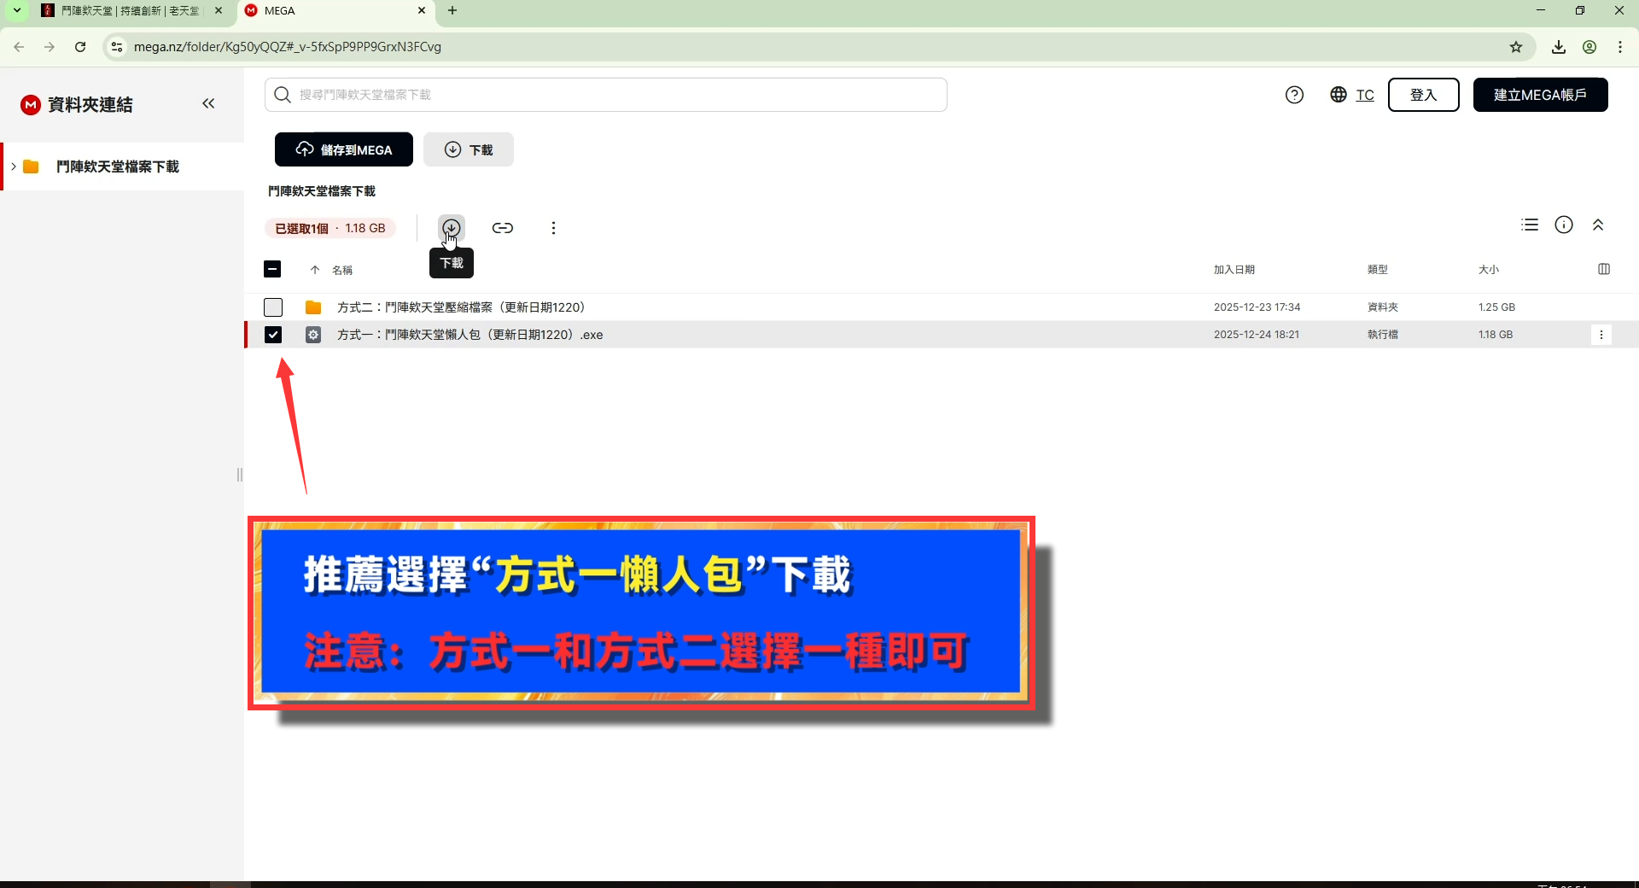Open the info panel icon

coord(1564,225)
